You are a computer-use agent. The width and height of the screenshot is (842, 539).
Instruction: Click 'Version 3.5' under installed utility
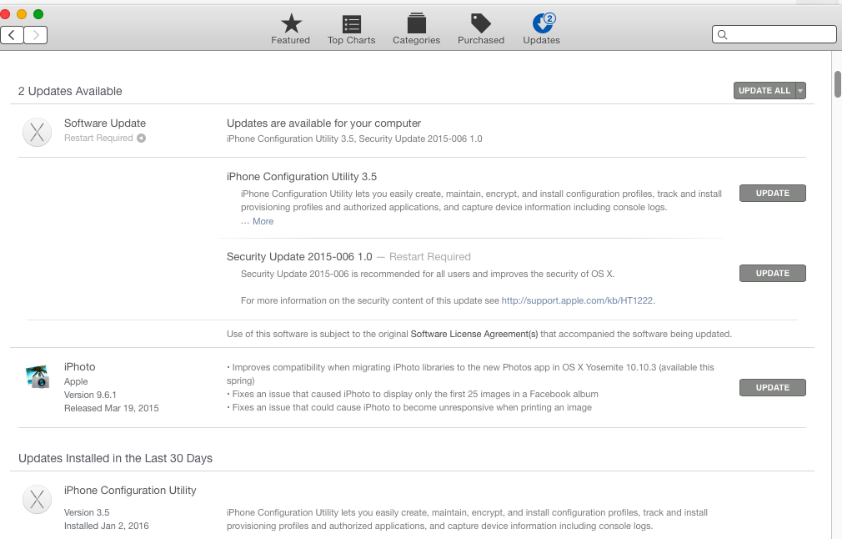[x=87, y=512]
